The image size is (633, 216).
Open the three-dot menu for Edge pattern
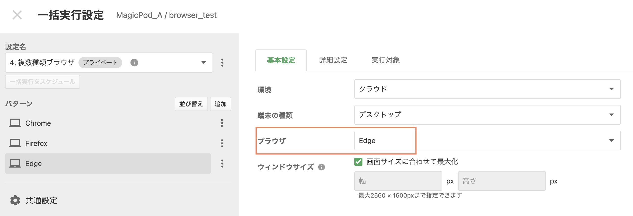click(222, 164)
